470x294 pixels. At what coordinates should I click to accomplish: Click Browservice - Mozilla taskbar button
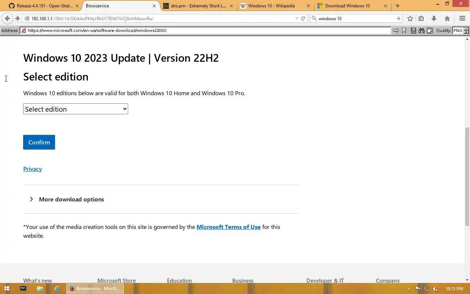(95, 288)
